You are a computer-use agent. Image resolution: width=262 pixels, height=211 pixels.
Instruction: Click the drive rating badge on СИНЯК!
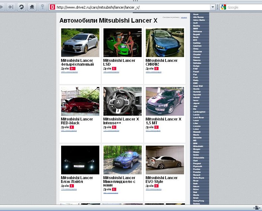click(156, 69)
